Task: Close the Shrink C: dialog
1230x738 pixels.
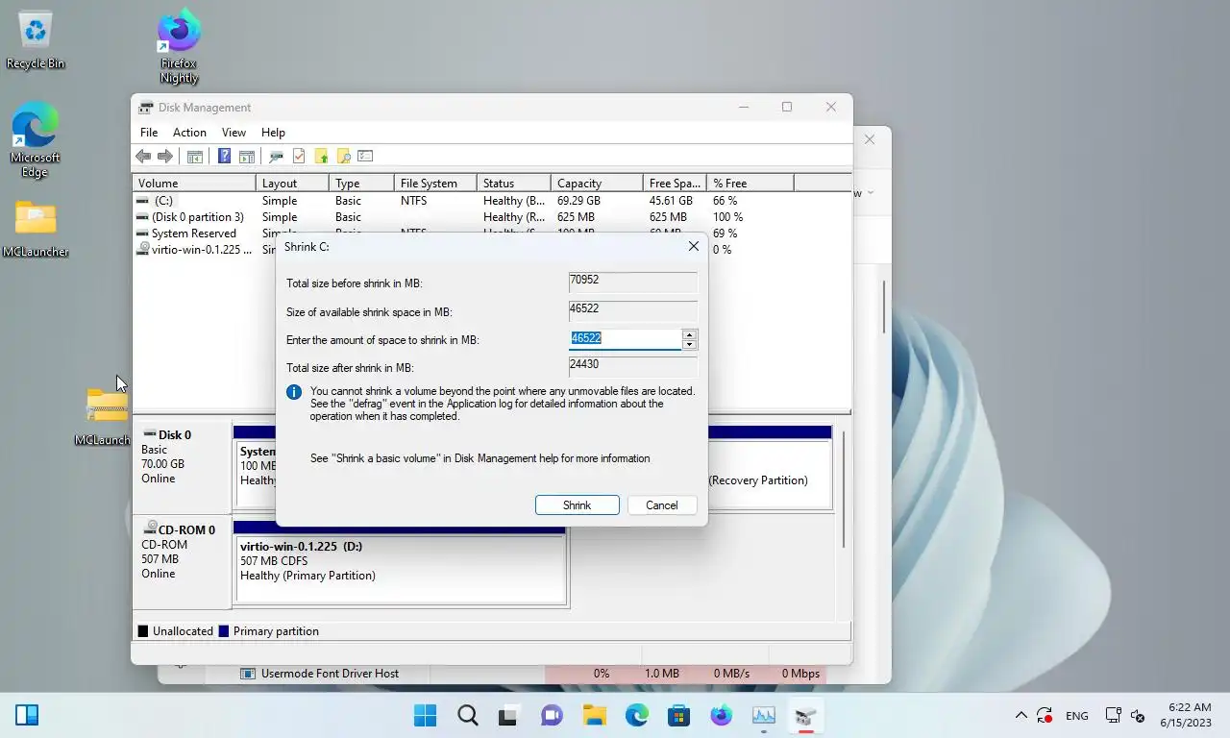Action: pos(693,247)
